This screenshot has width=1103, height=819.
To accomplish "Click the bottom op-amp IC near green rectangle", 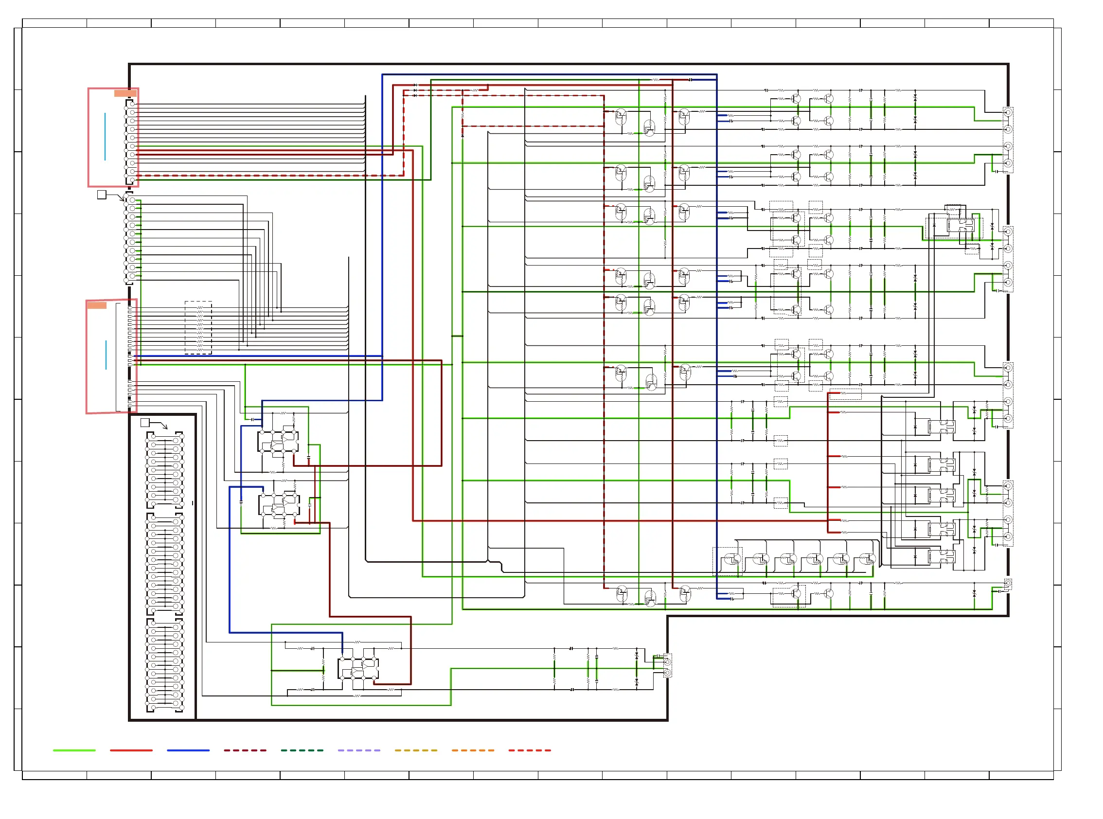I will point(358,669).
